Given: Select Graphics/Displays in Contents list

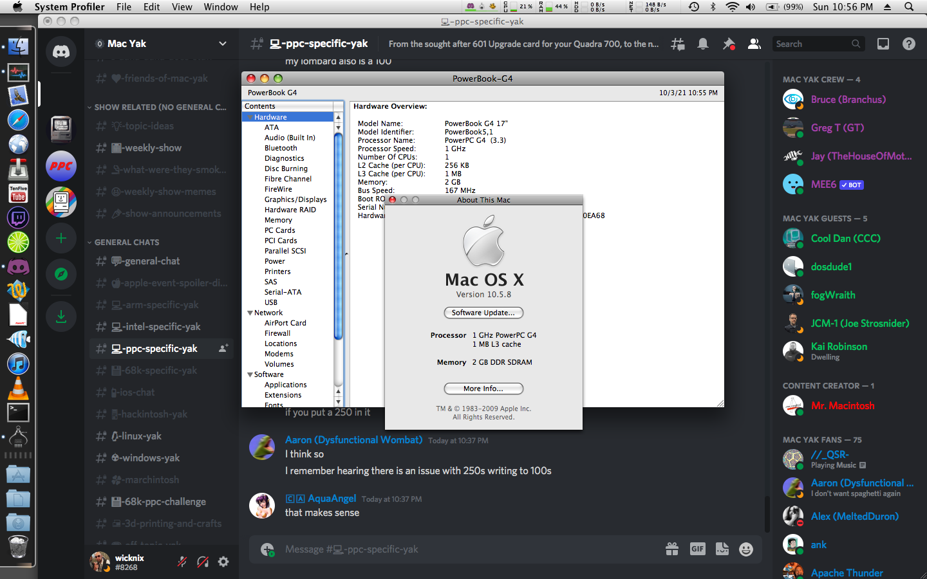Looking at the screenshot, I should tap(295, 199).
